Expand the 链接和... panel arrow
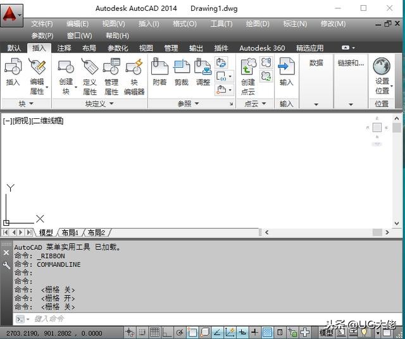 tap(351, 104)
